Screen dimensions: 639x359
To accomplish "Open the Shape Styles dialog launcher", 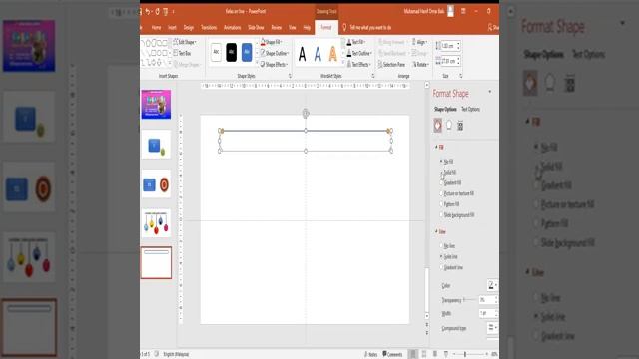I will tap(290, 76).
